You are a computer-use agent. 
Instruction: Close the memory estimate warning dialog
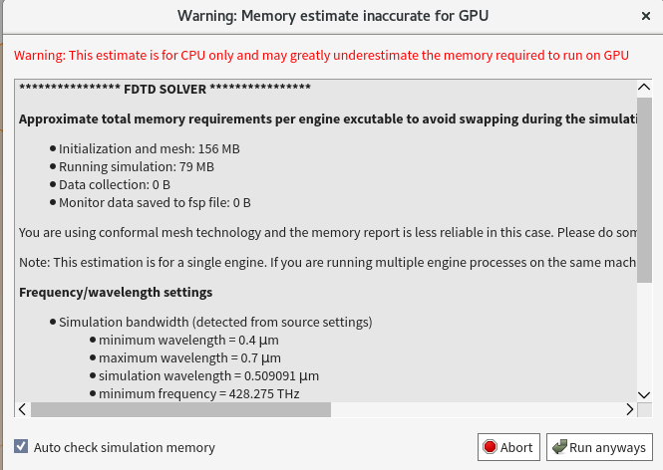click(643, 16)
